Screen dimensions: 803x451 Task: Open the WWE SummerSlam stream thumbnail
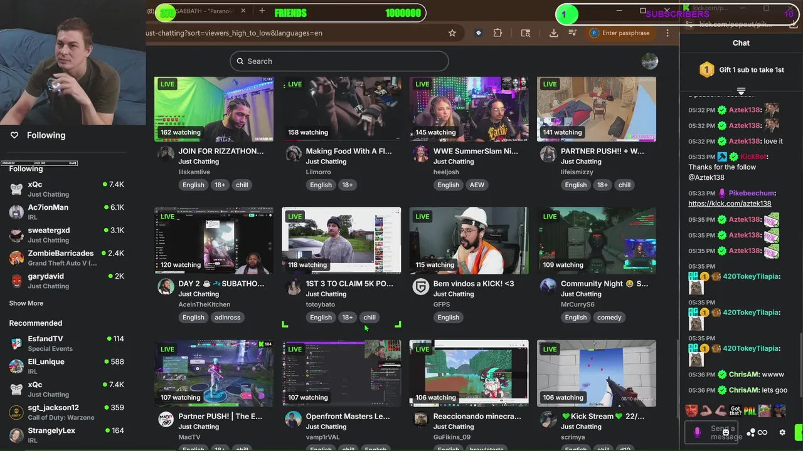pos(469,109)
